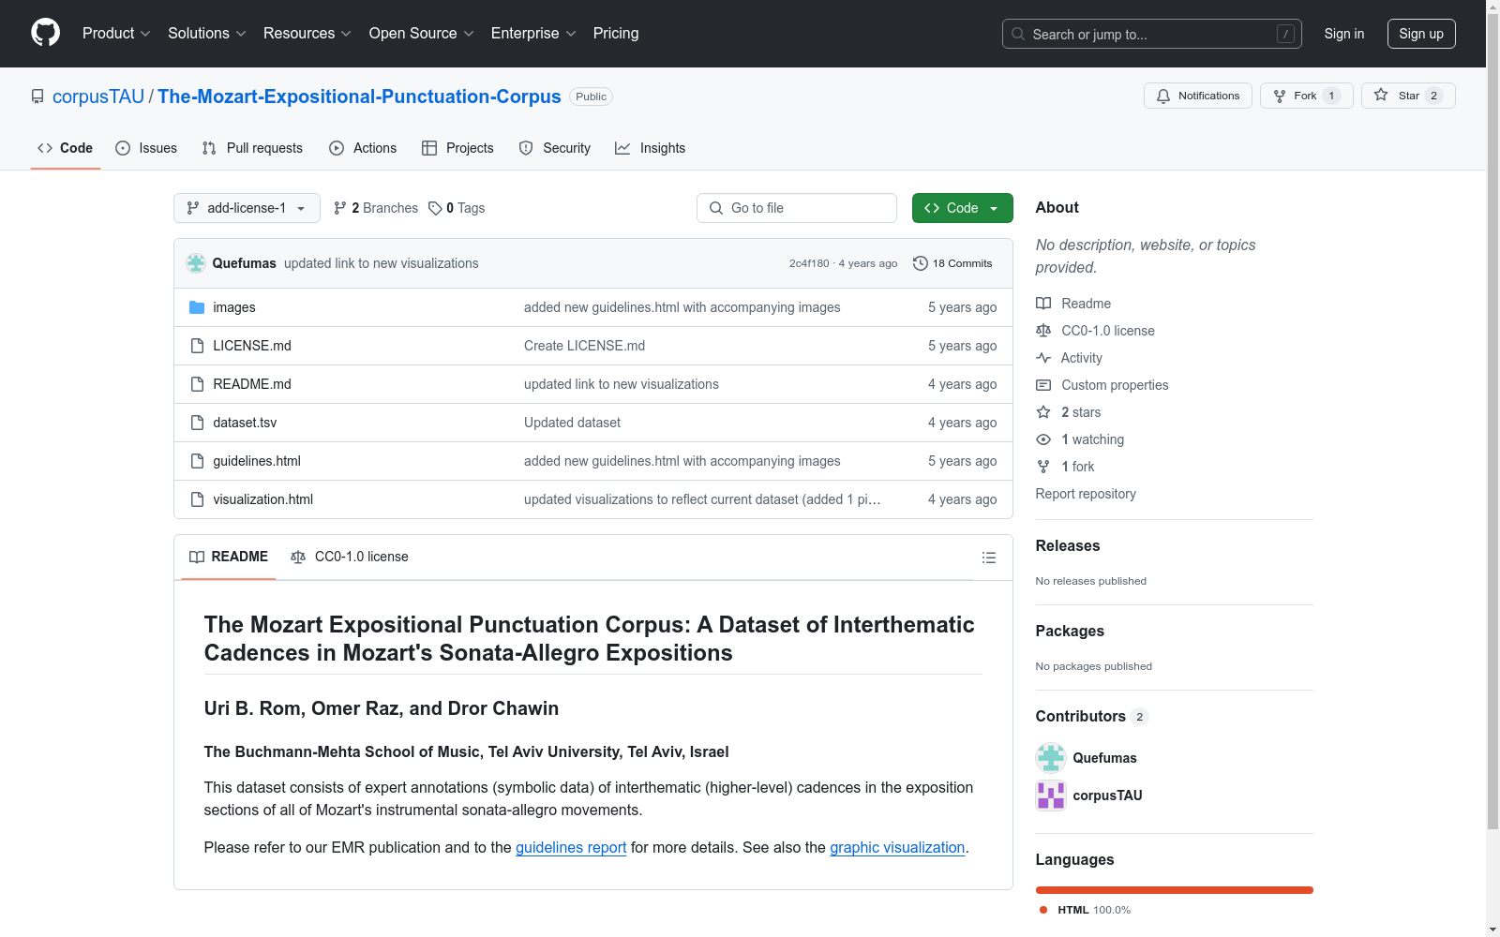Click the file icon beside README.md
The image size is (1500, 937).
point(197,384)
